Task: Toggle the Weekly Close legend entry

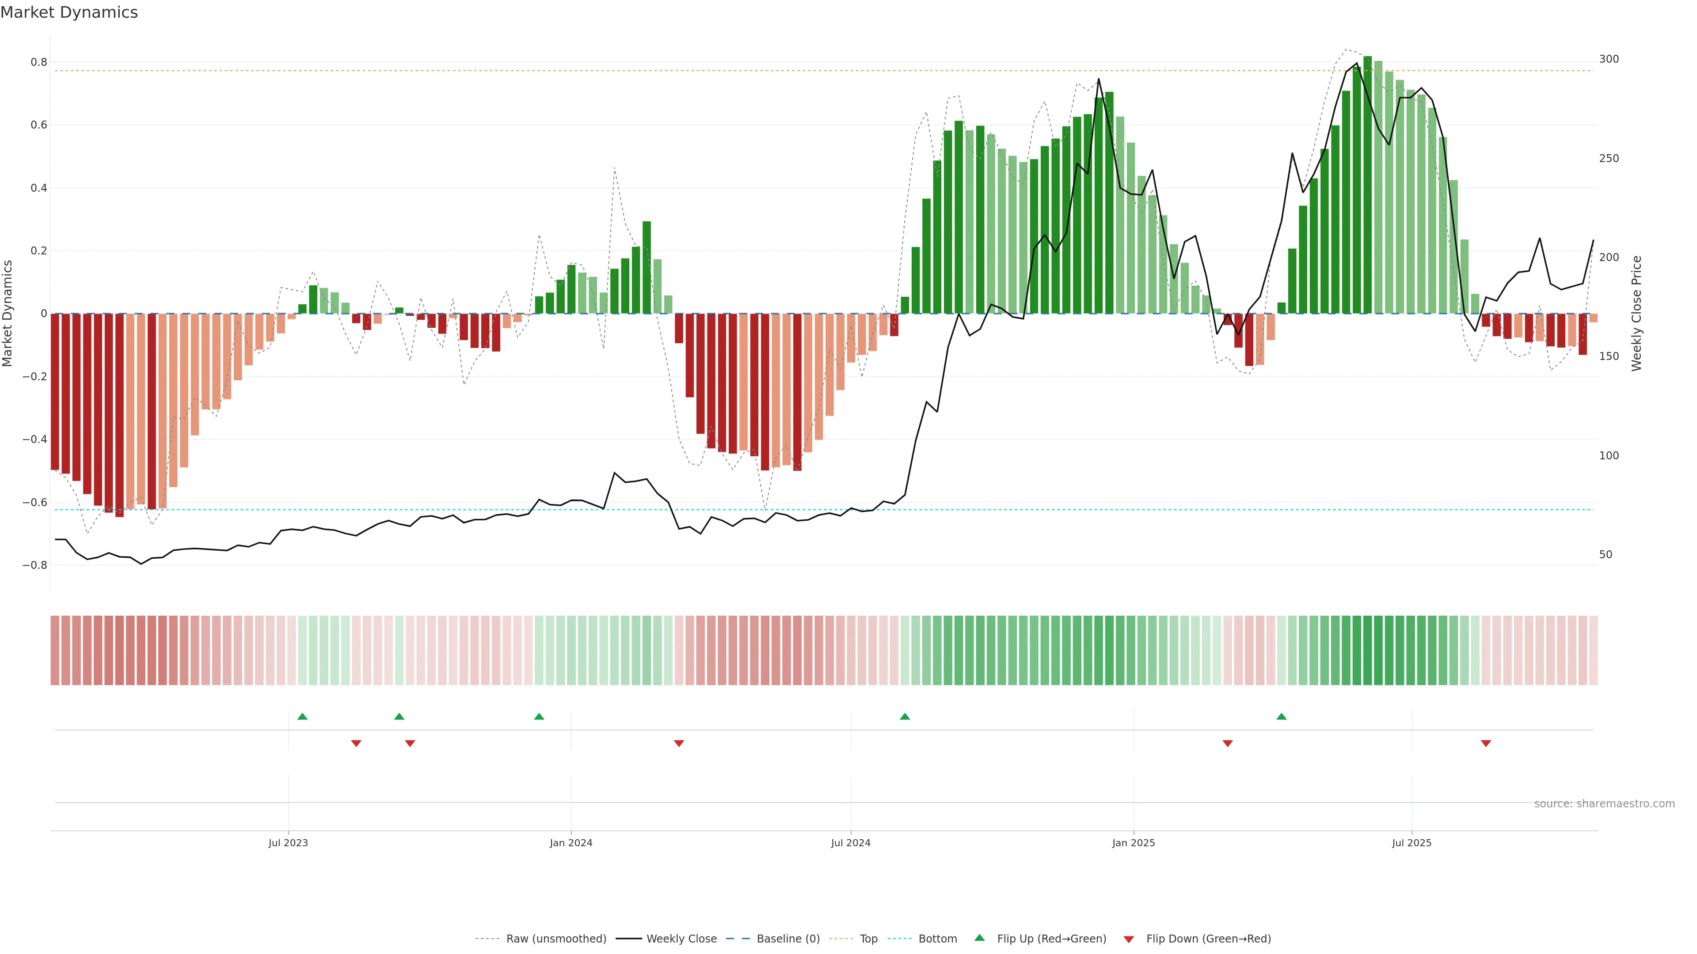Action: (x=681, y=938)
